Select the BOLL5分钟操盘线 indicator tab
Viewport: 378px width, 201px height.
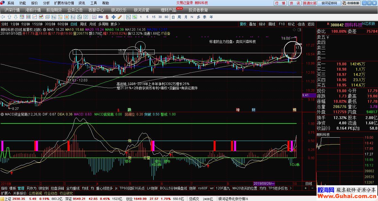174,188
